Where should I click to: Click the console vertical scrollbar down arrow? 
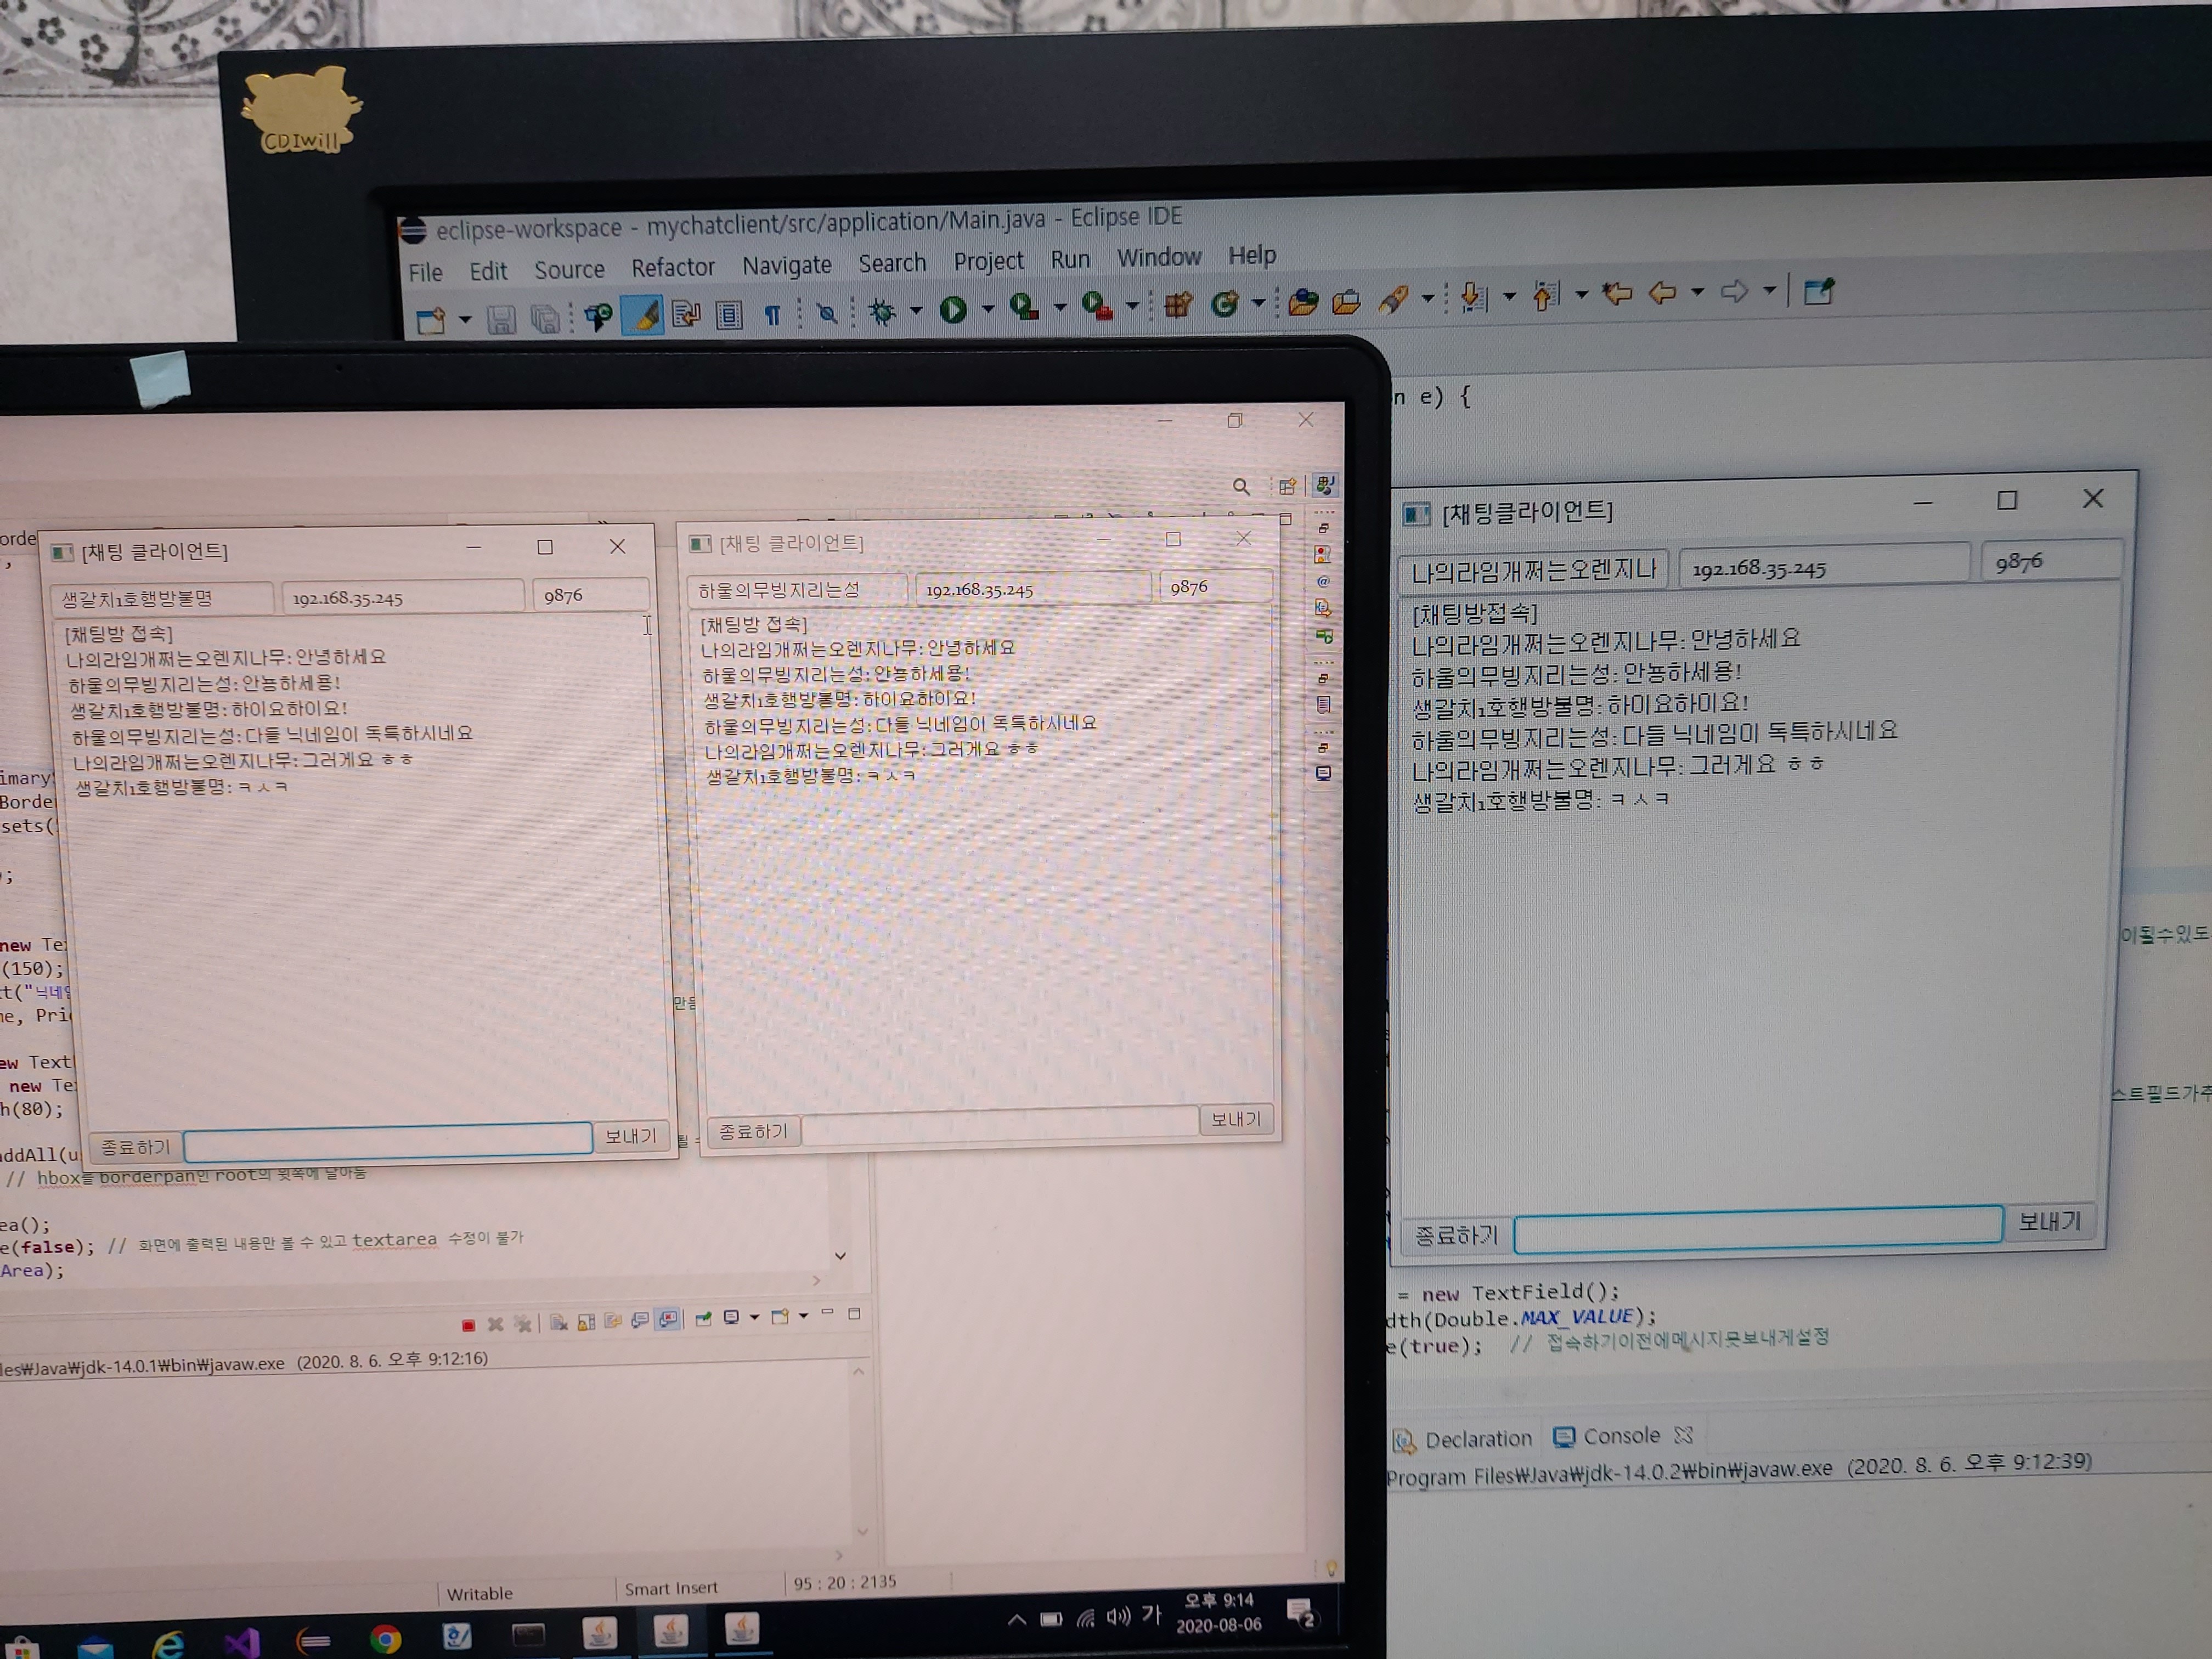(x=862, y=1532)
